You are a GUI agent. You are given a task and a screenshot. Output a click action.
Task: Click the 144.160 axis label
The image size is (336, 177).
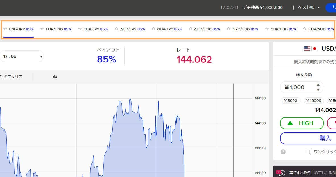[260, 123]
